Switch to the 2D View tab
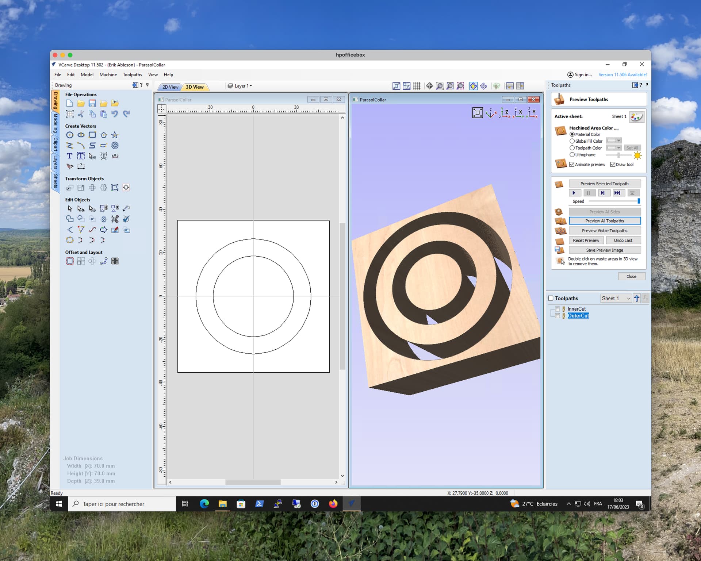701x561 pixels. [170, 87]
